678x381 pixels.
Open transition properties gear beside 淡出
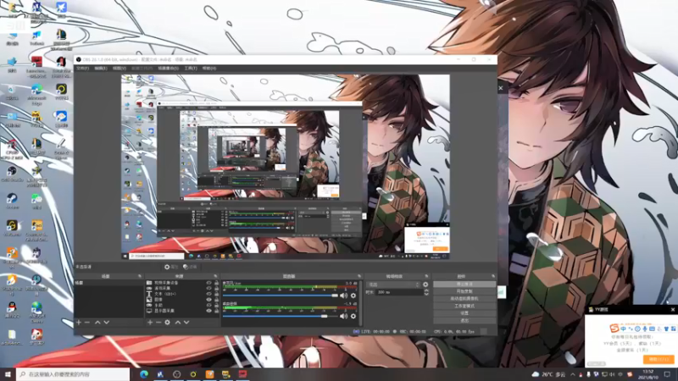[x=425, y=284]
